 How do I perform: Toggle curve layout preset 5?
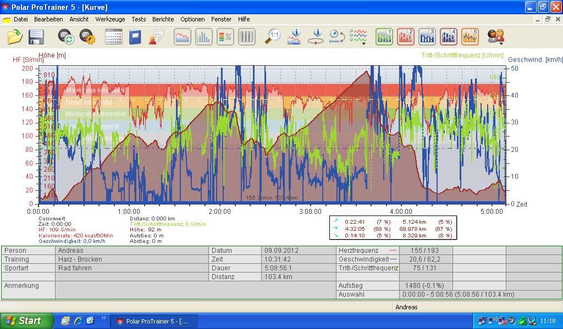(470, 37)
